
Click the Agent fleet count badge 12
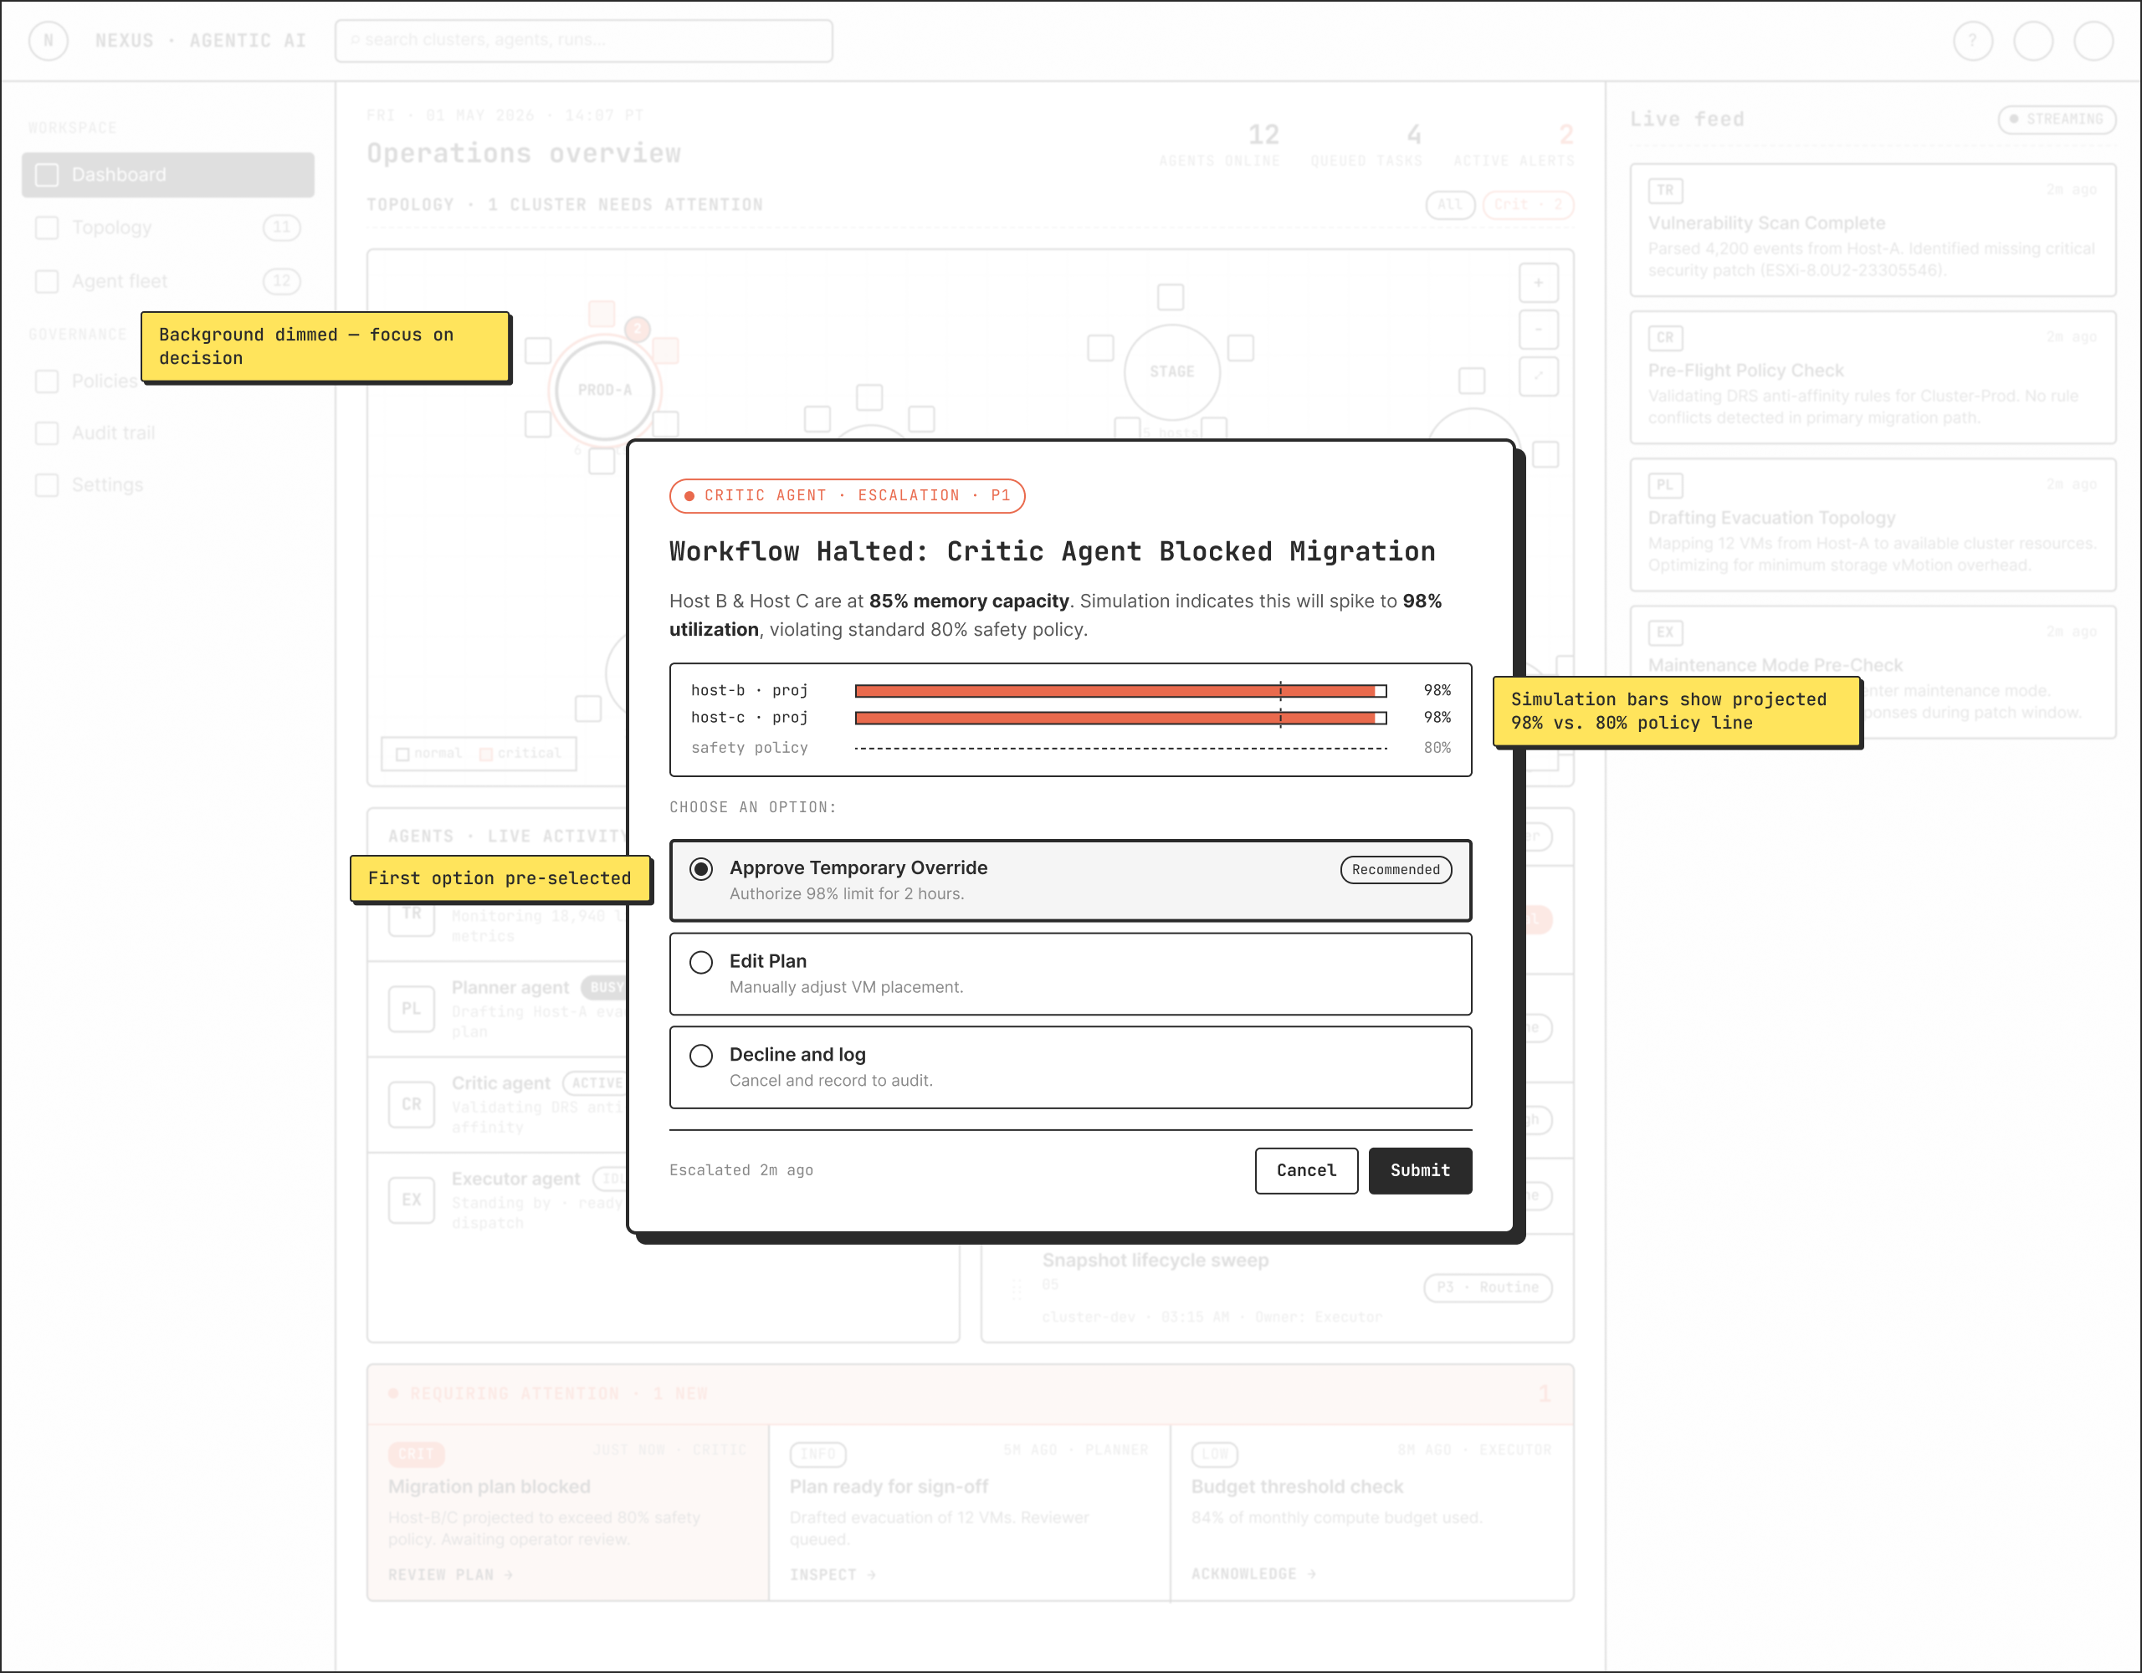click(281, 281)
